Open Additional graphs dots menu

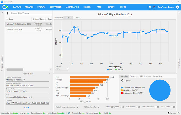tap(99, 107)
